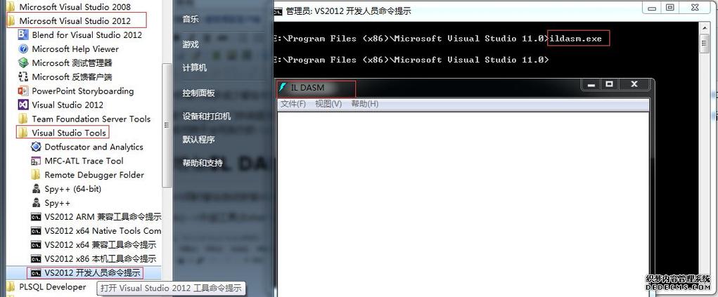
Task: Maximize the IL DASM window
Action: (609, 84)
